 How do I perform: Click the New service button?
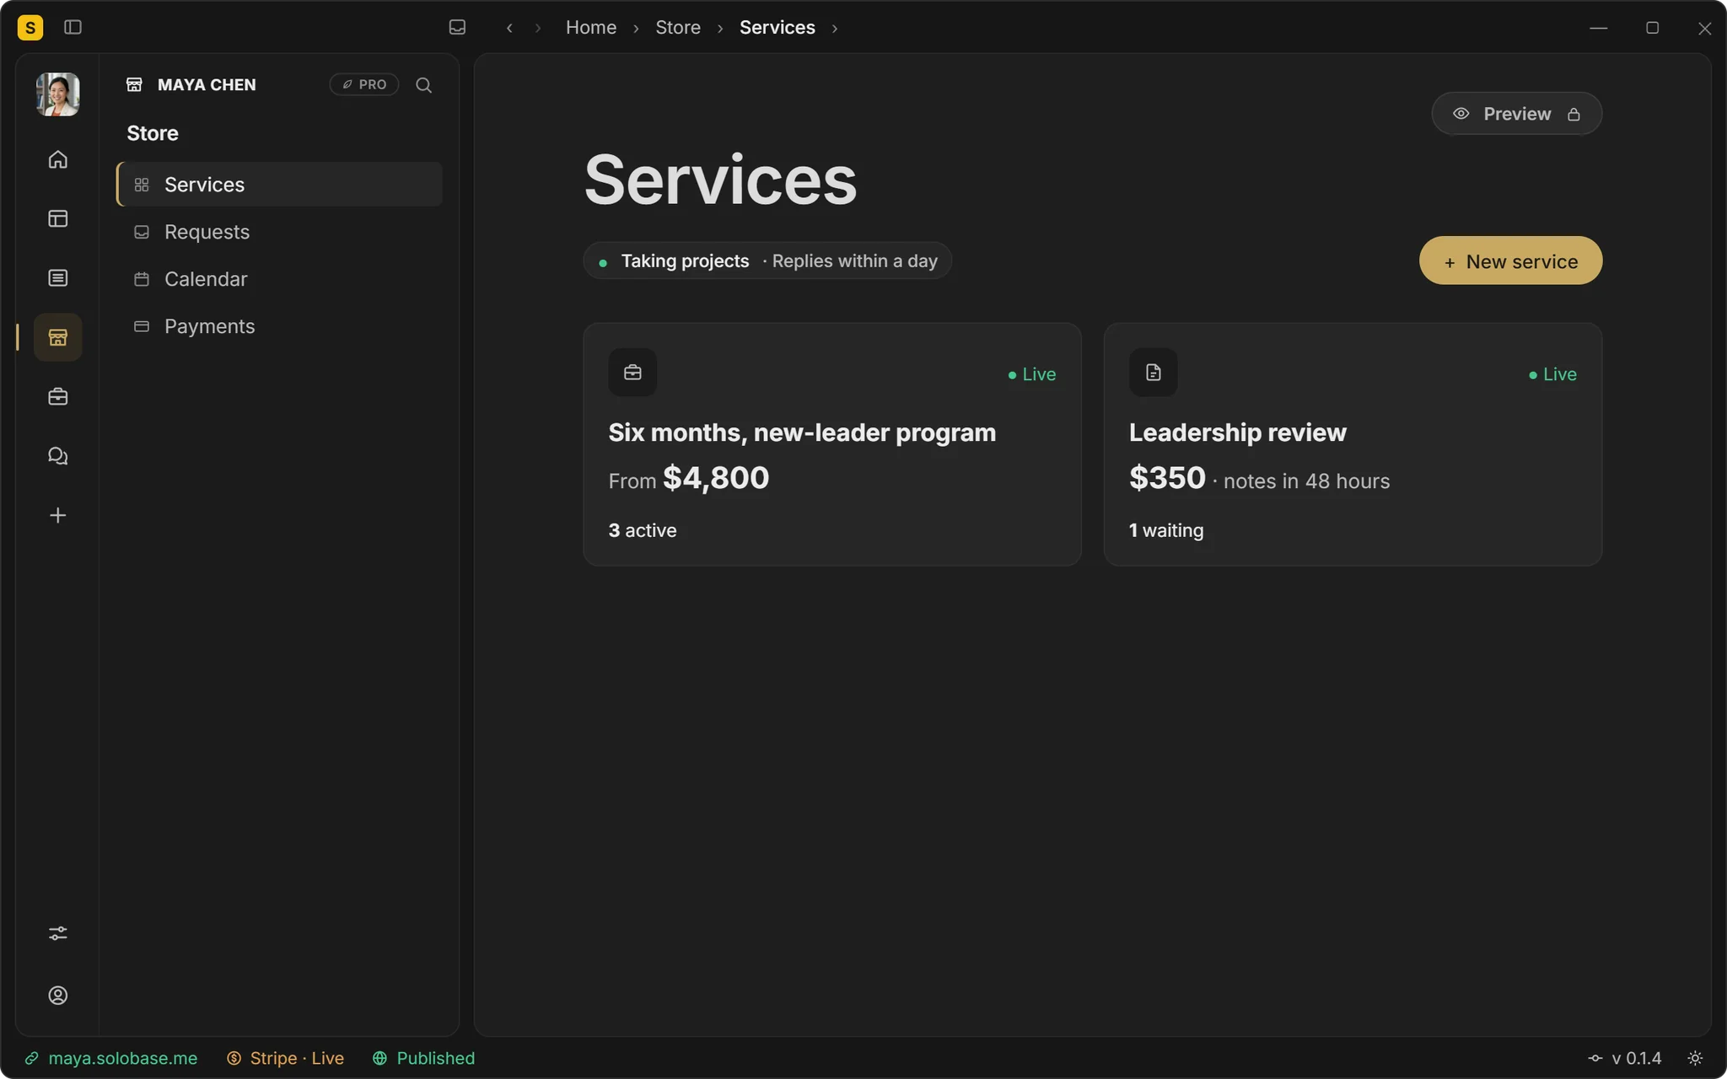(1510, 260)
